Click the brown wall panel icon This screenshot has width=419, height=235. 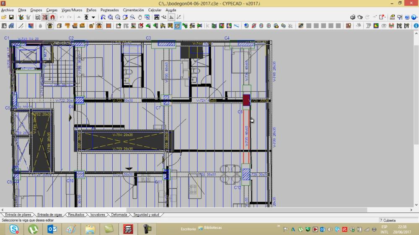[109, 26]
